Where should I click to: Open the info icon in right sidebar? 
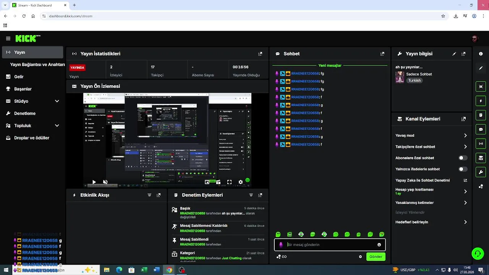click(481, 54)
